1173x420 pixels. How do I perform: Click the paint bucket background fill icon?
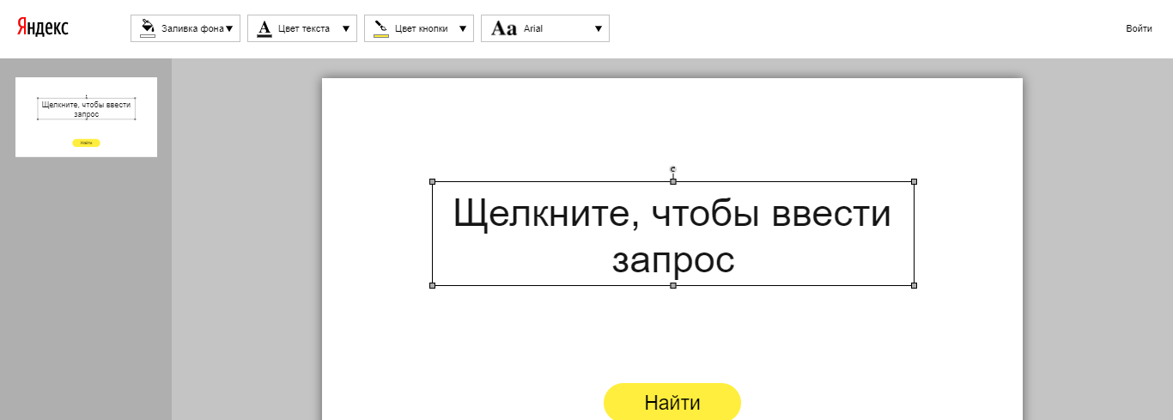pos(148,28)
